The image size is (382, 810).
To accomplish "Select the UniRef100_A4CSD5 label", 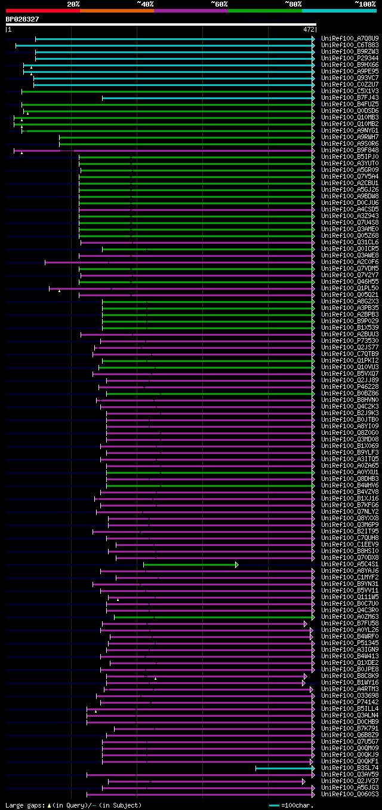I will (x=350, y=209).
